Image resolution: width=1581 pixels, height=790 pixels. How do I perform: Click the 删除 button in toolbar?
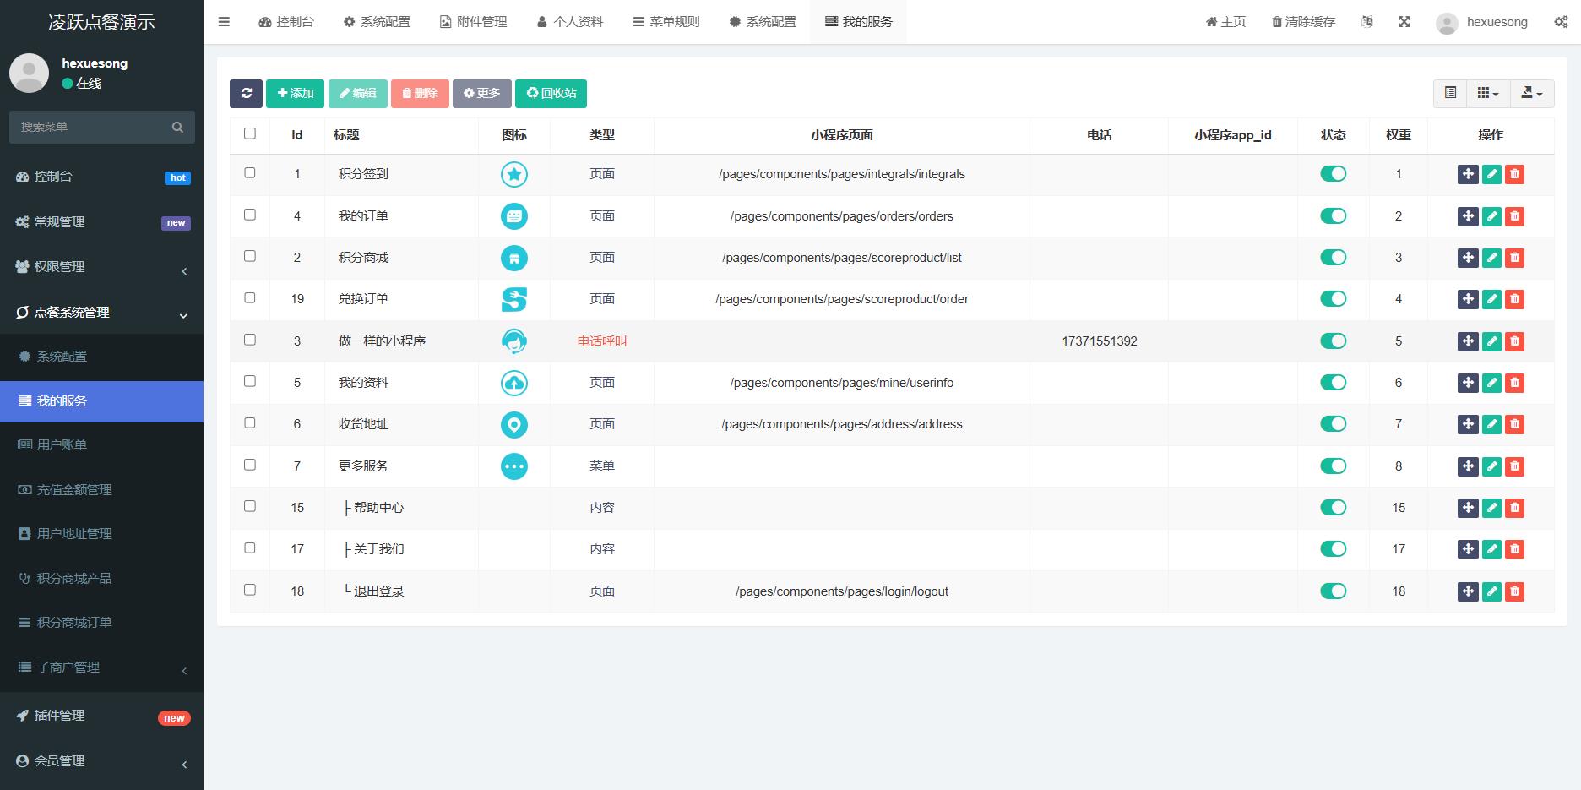coord(420,93)
